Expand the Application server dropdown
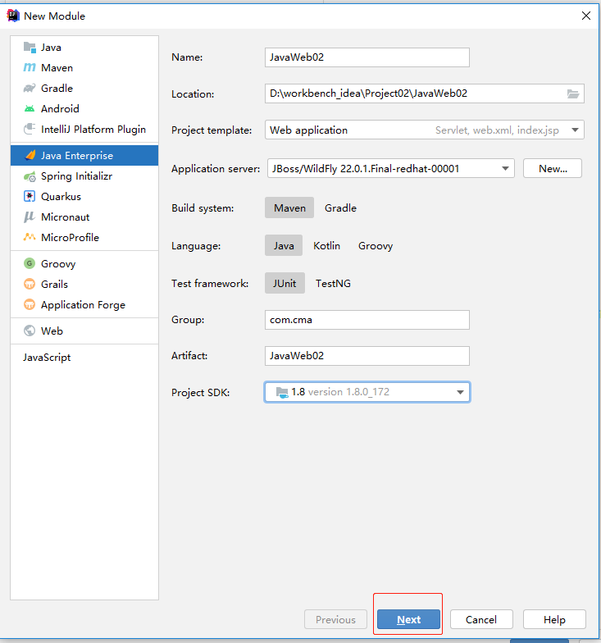The height and width of the screenshot is (643, 601). pyautogui.click(x=390, y=169)
